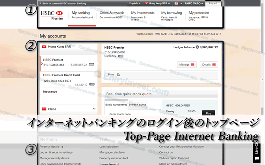Viewport: 265px width, 165px height.
Task: Click the China flag icon in sidebar
Action: click(44, 109)
